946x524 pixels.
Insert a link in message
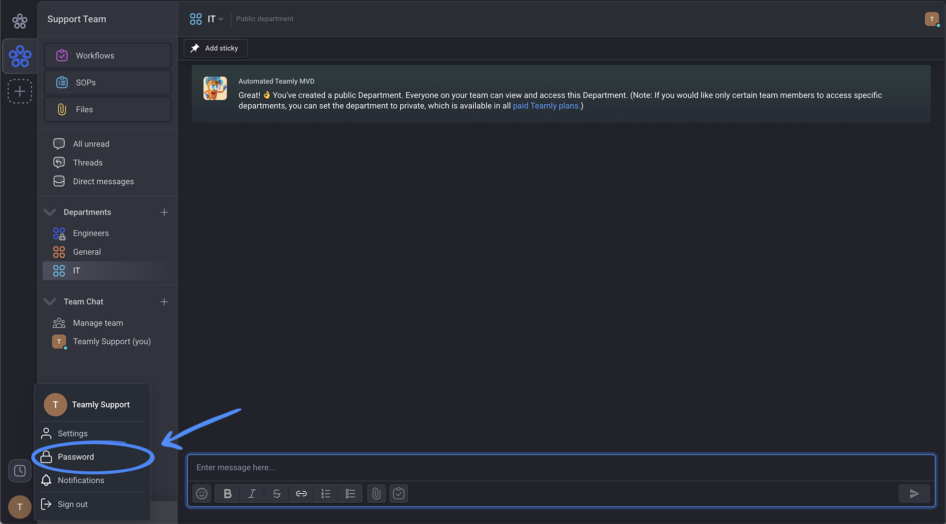pyautogui.click(x=301, y=494)
